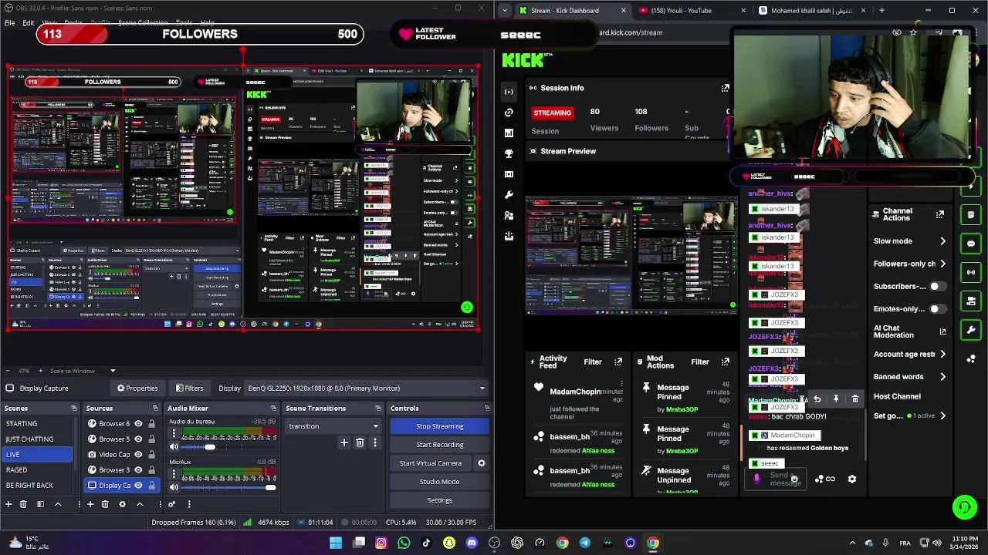Unlock the Display Capture source lock
Viewport: 988px width, 555px height.
click(151, 485)
